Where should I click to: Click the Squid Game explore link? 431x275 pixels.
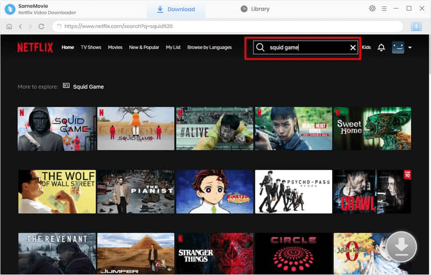pos(88,86)
